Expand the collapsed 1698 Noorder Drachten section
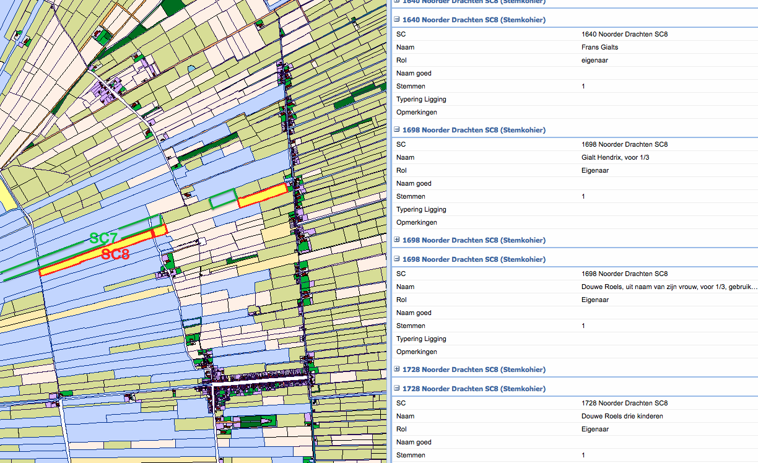The width and height of the screenshot is (758, 463). click(x=397, y=240)
